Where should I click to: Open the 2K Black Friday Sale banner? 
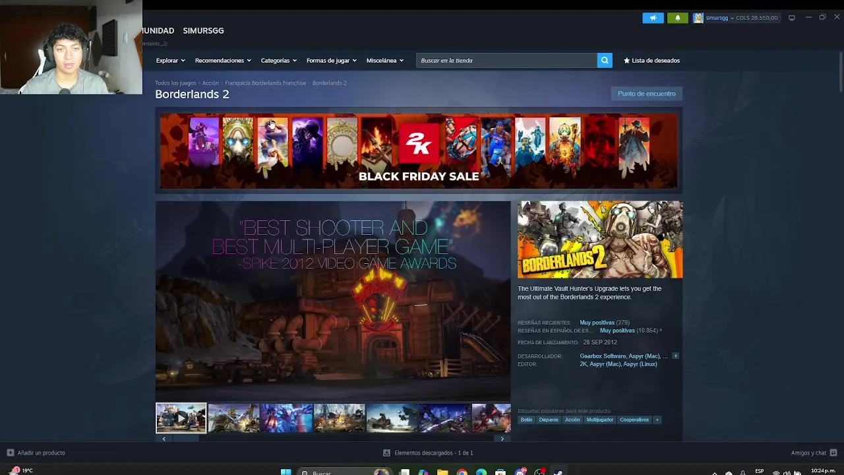click(419, 151)
